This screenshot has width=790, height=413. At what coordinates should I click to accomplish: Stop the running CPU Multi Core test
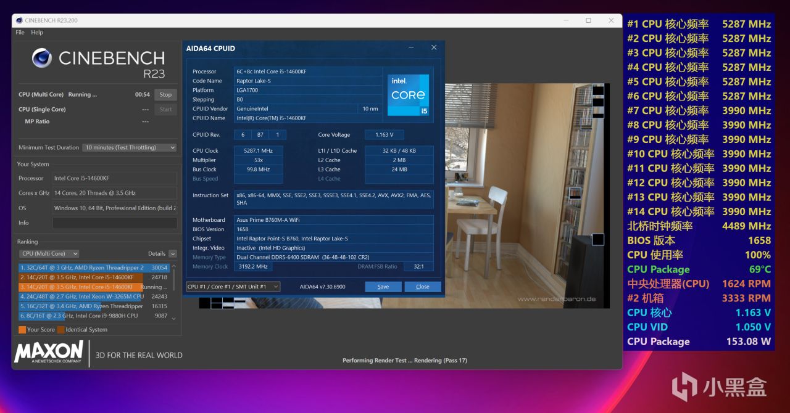165,94
